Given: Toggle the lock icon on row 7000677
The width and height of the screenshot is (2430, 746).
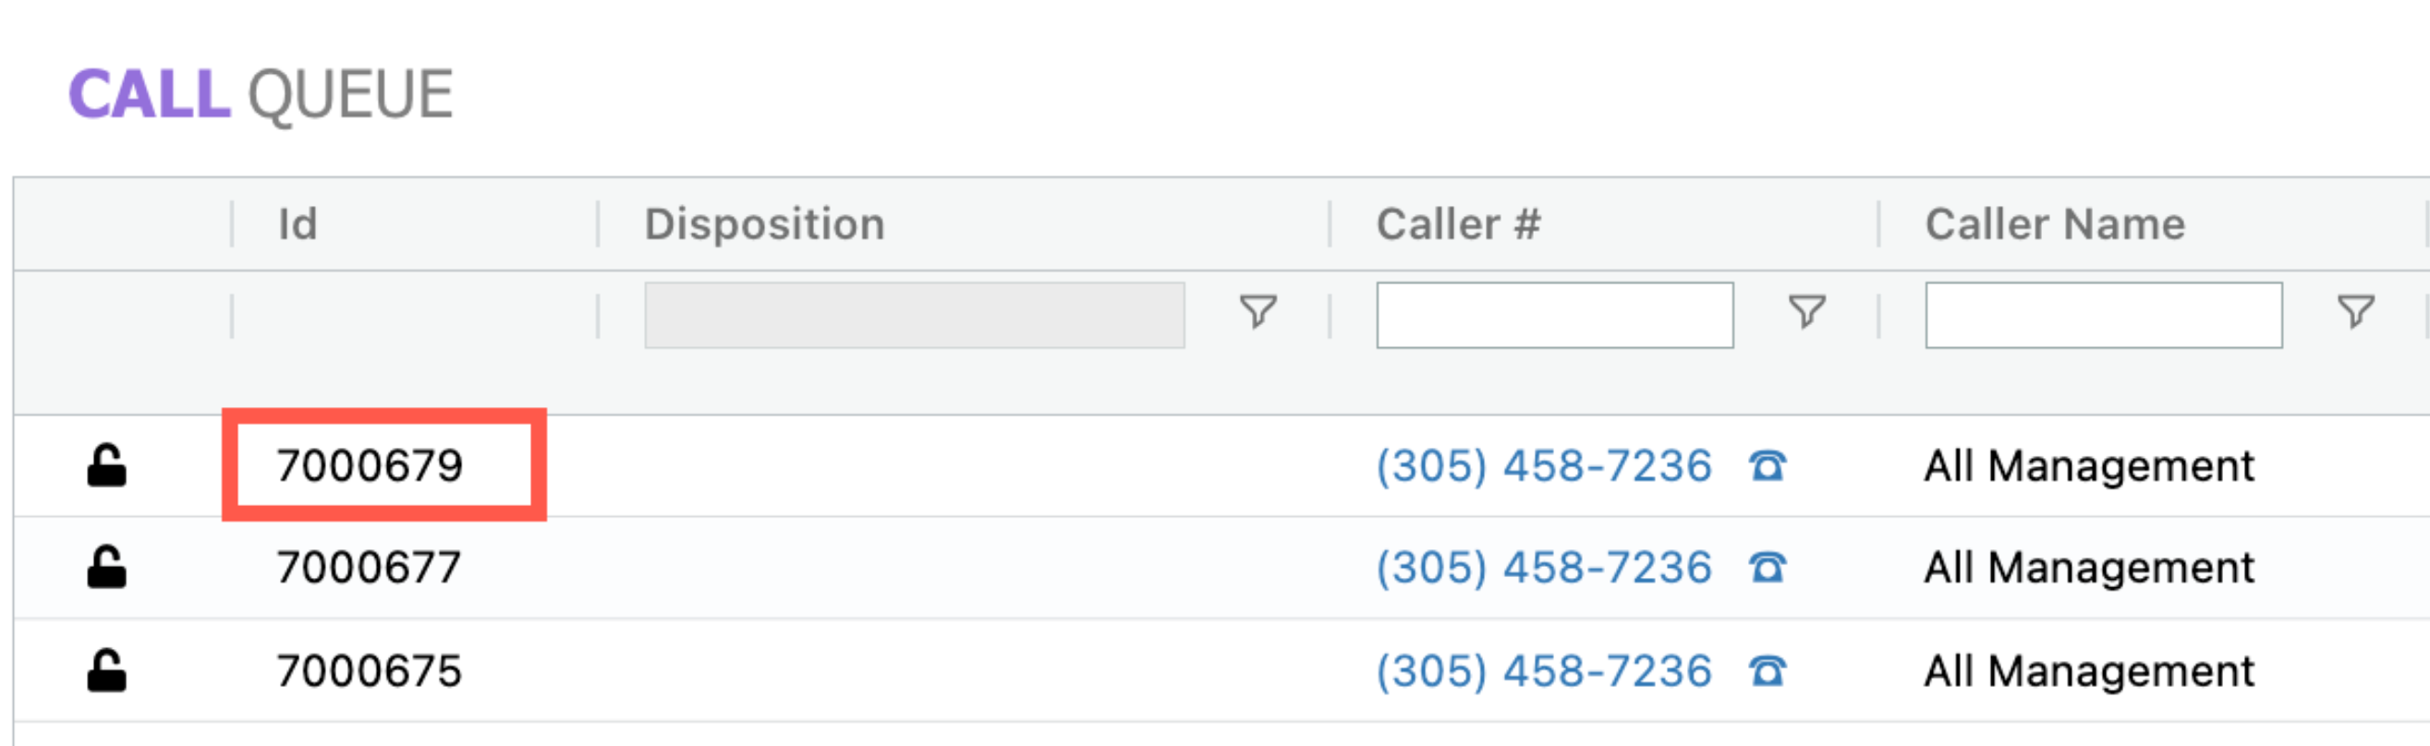Looking at the screenshot, I should [x=106, y=568].
